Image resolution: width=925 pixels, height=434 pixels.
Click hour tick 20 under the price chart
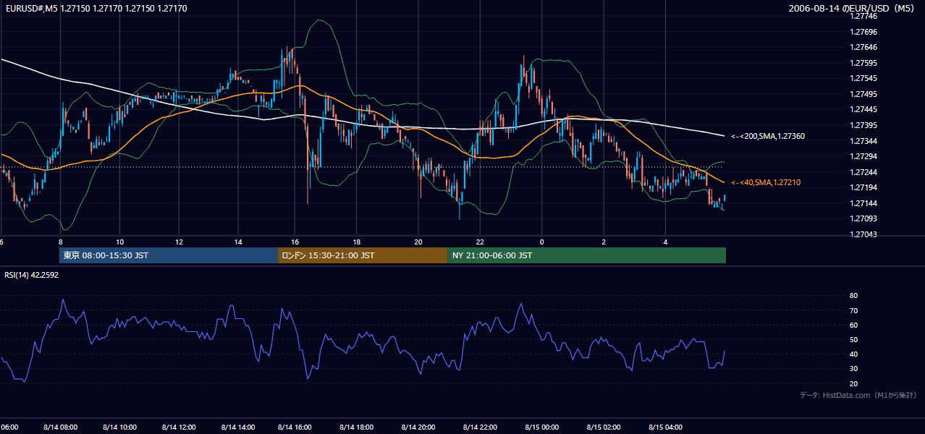[418, 242]
